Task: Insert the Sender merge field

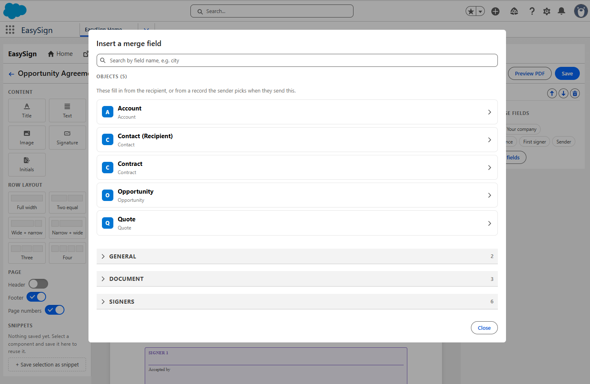Action: click(563, 142)
